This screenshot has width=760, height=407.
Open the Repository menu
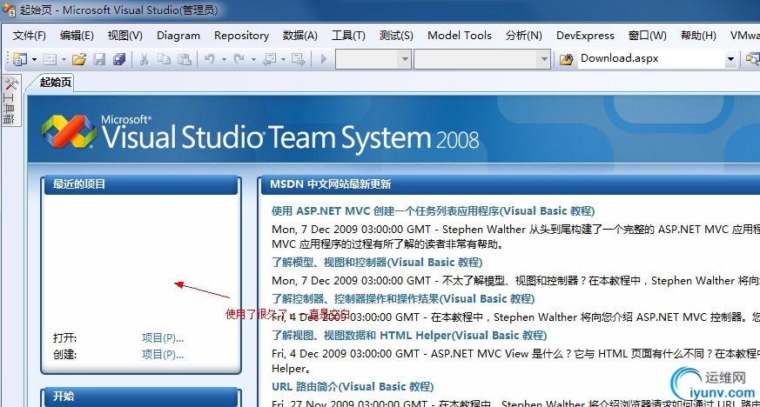coord(241,36)
